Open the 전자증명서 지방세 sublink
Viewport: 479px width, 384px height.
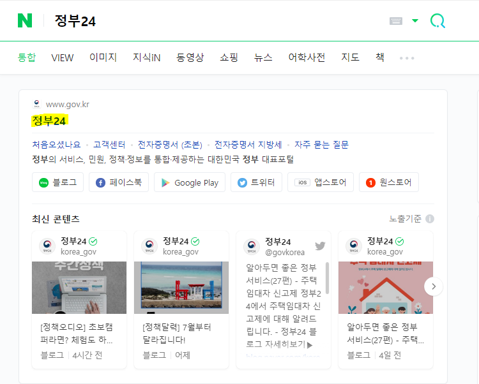(248, 145)
